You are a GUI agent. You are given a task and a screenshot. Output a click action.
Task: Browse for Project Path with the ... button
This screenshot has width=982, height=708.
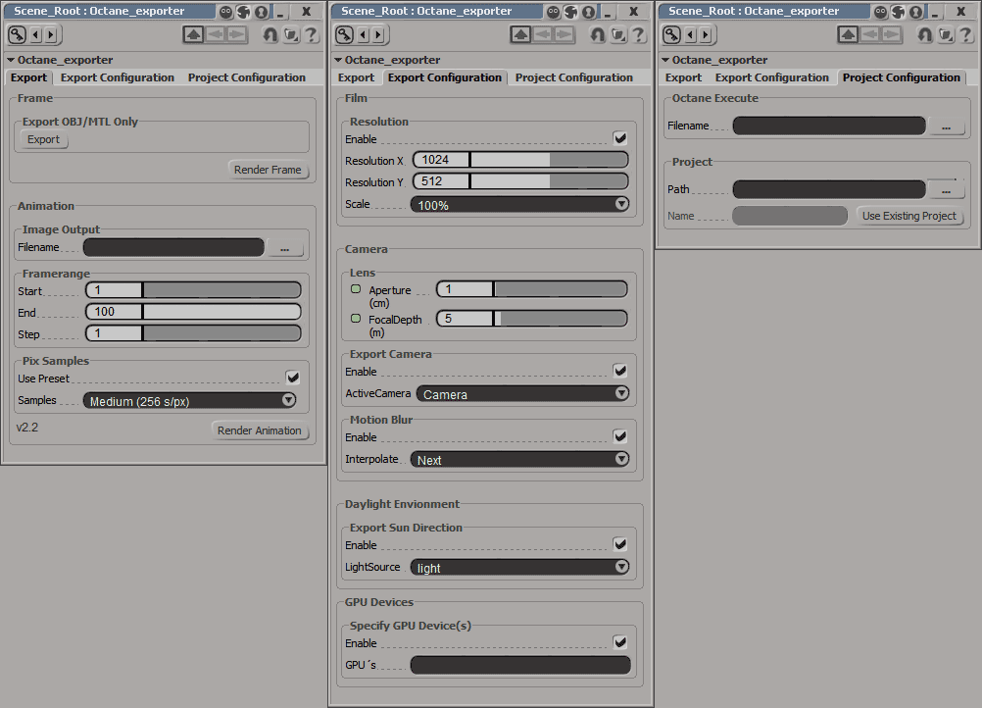(x=946, y=189)
